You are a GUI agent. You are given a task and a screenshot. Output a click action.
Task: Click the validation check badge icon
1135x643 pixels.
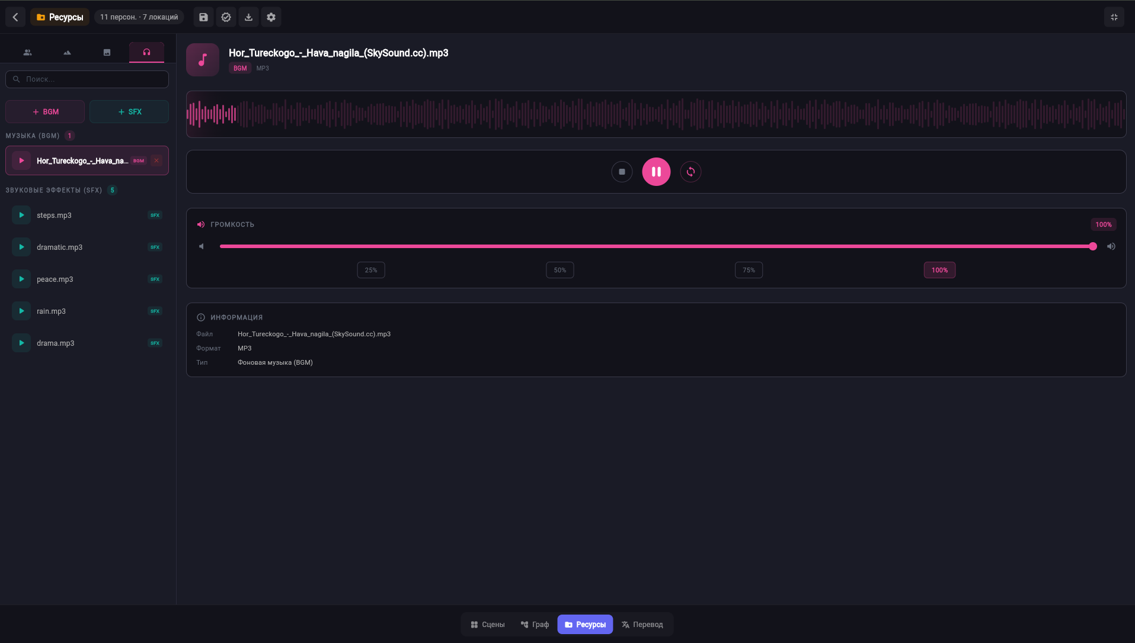pos(226,17)
